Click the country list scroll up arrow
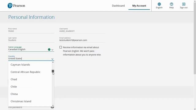Screen dimensions: 196x110 (x=53, y=62)
